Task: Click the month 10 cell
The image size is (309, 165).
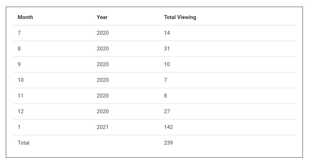Action: coord(21,80)
